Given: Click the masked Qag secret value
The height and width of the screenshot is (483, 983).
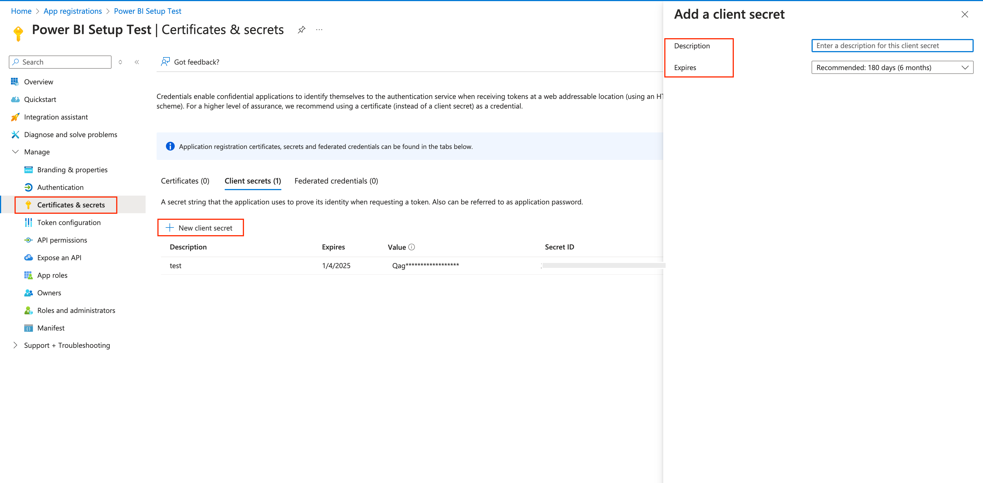Looking at the screenshot, I should (x=426, y=265).
